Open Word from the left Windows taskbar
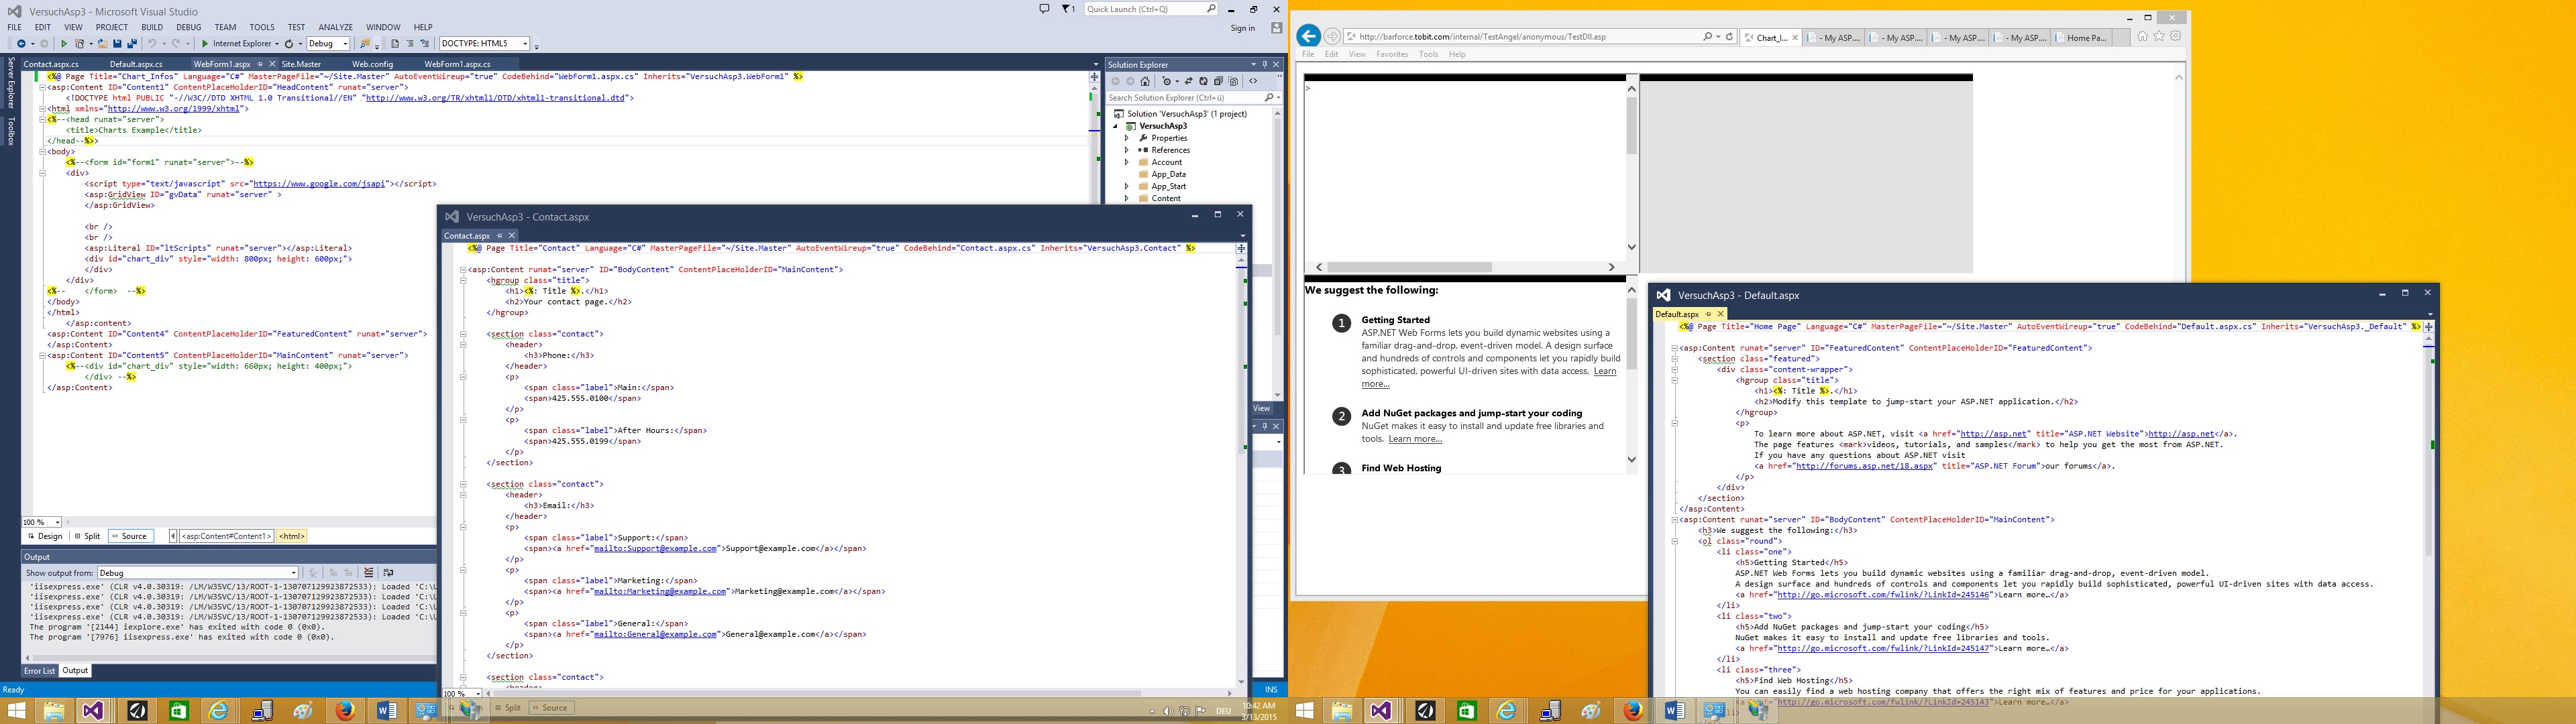2576x724 pixels. click(386, 711)
